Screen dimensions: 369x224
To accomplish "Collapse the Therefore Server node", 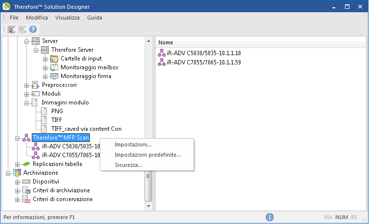I will coord(36,50).
